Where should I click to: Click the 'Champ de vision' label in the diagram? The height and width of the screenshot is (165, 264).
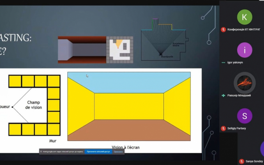[34, 105]
